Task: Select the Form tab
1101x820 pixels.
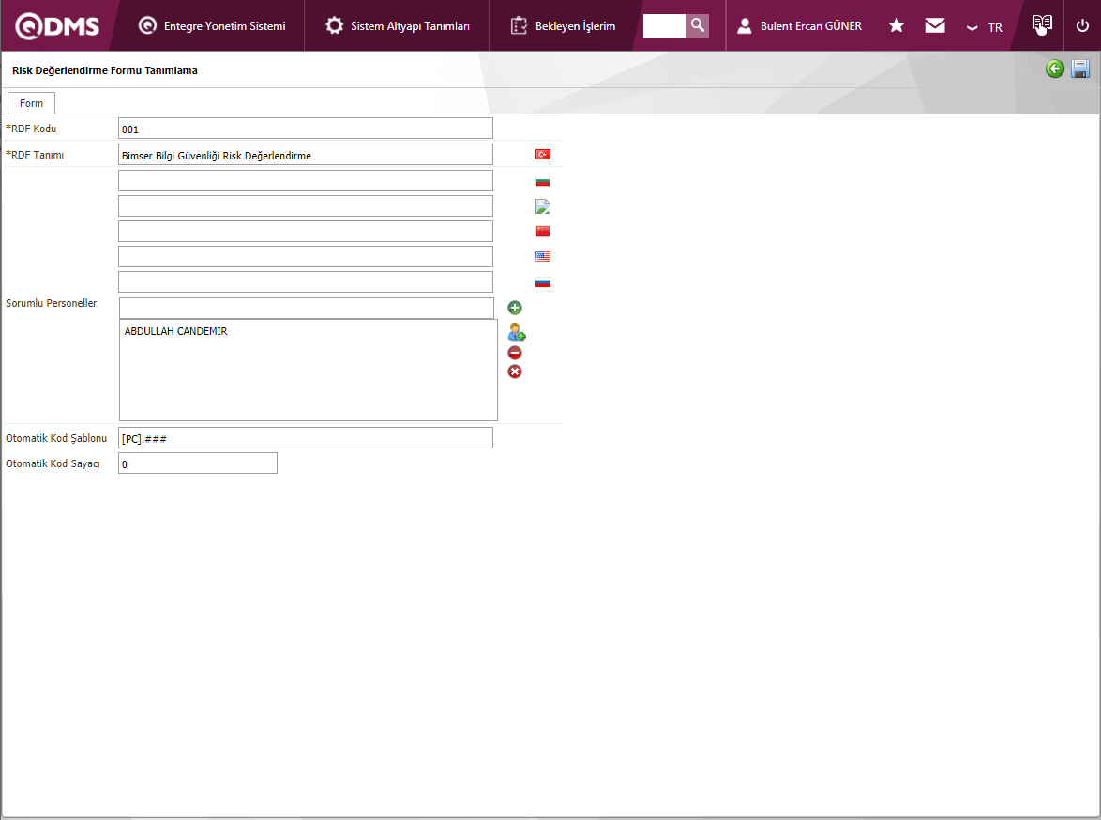Action: pos(31,103)
